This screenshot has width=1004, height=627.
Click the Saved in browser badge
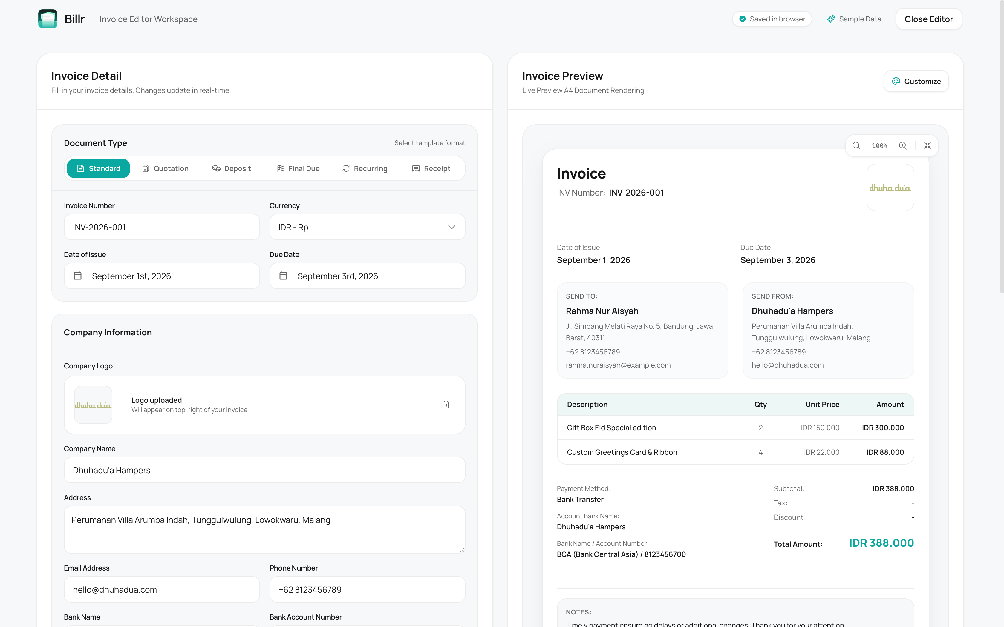point(772,19)
